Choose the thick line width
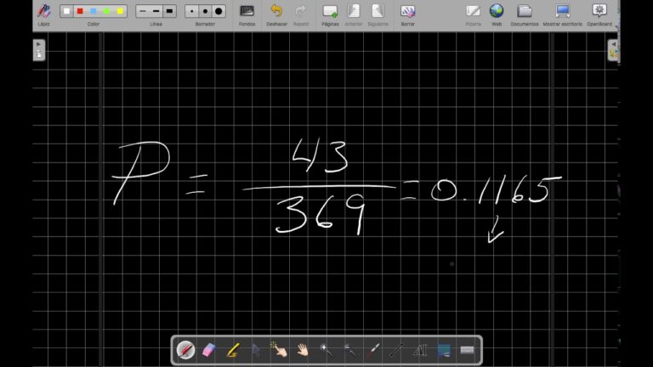This screenshot has height=367, width=653. [x=169, y=11]
